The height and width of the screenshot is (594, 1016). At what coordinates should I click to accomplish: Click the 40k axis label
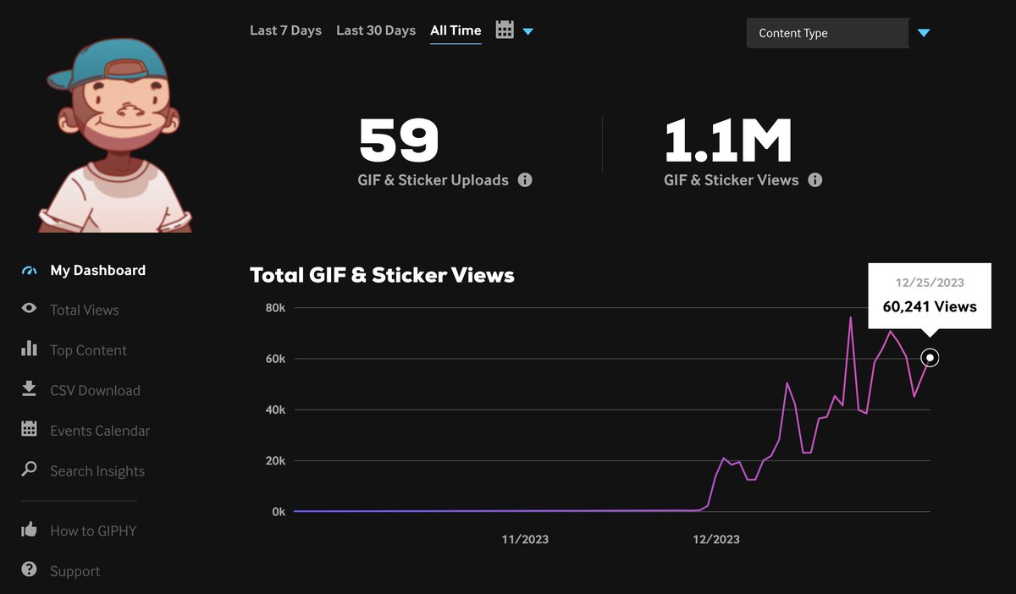pyautogui.click(x=276, y=410)
